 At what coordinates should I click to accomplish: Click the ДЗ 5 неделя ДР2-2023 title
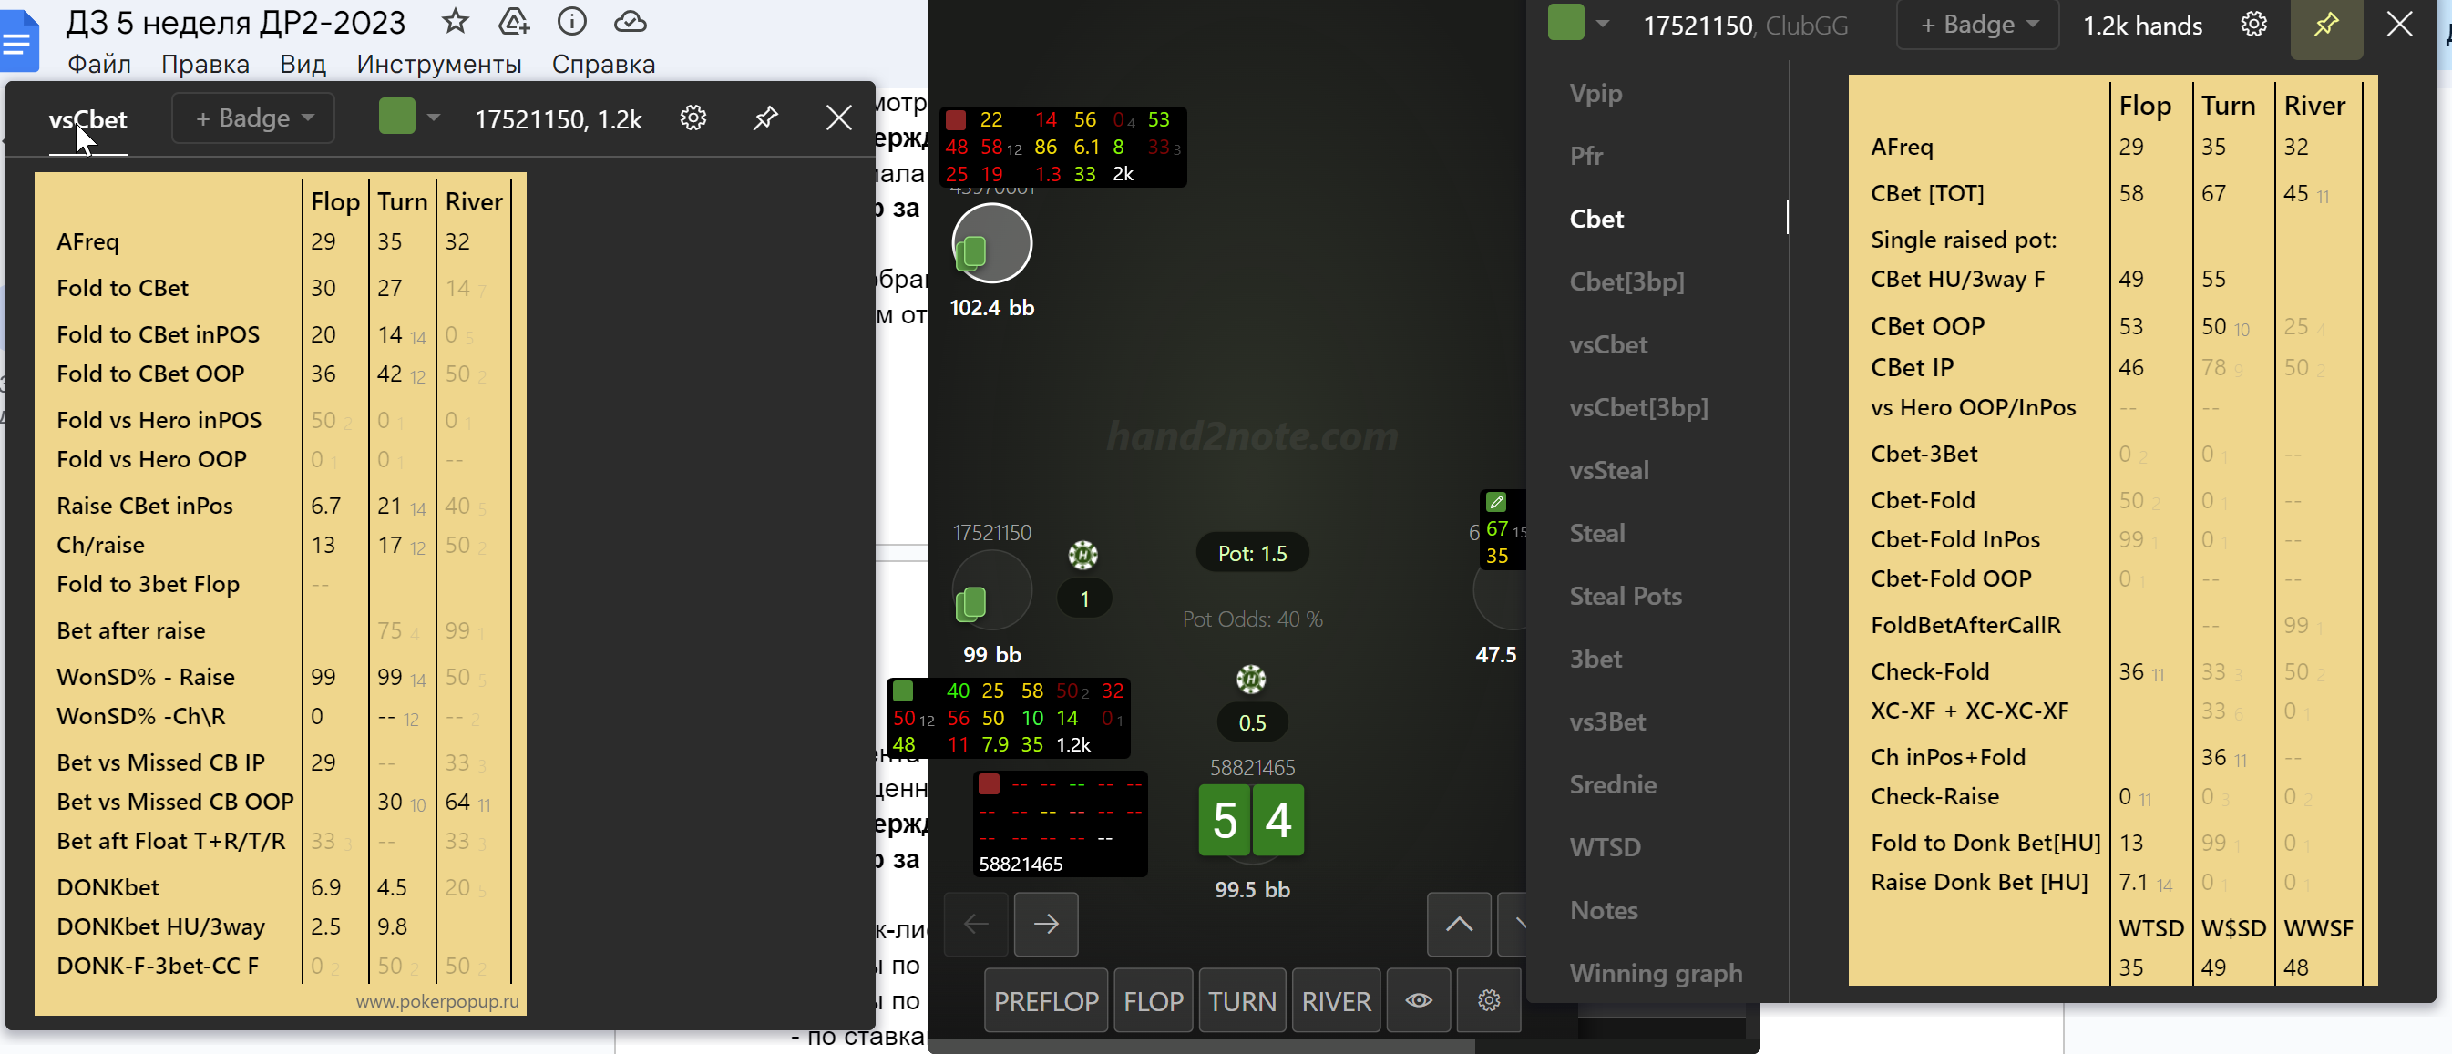235,22
